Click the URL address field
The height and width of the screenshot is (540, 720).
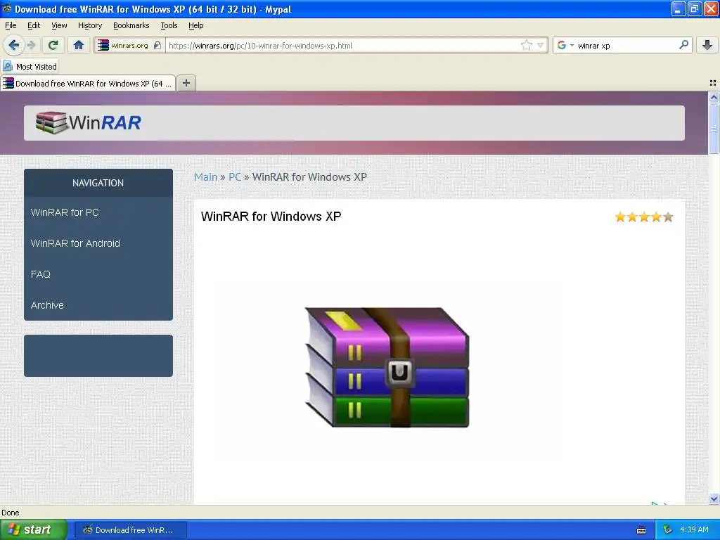342,46
